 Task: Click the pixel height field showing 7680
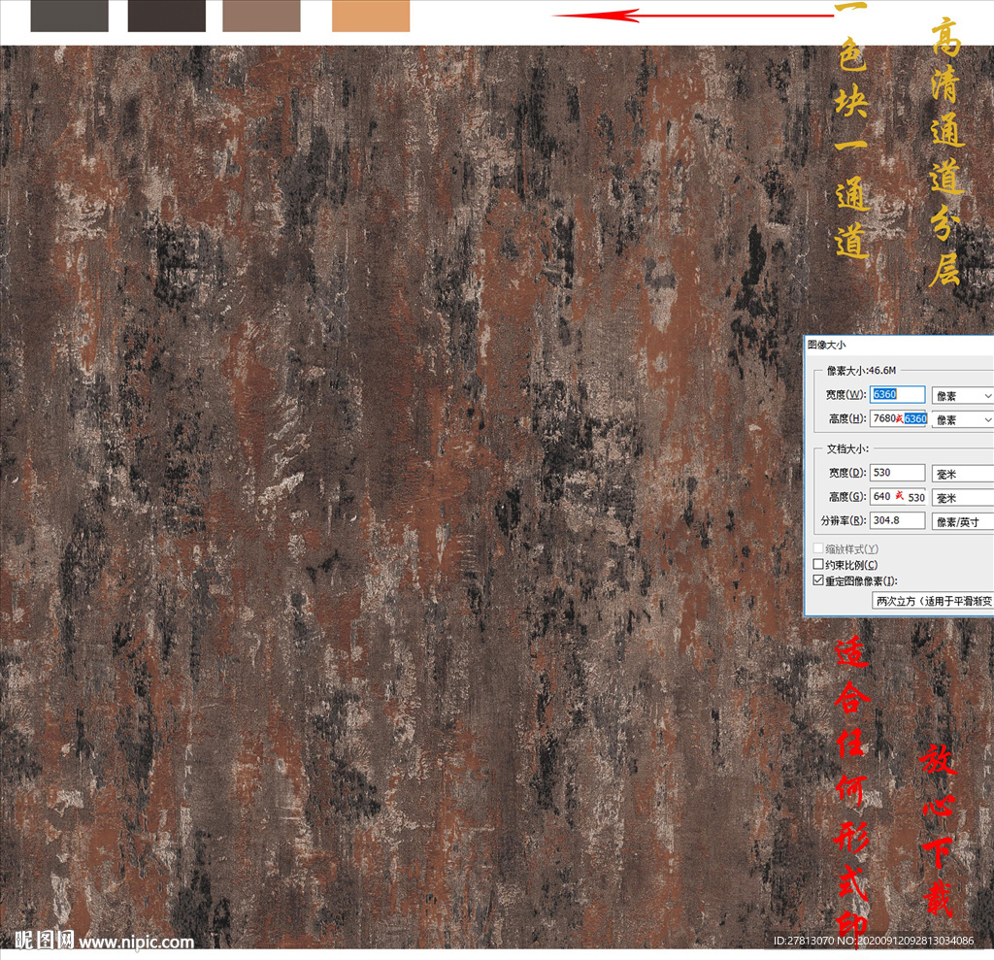click(x=897, y=418)
